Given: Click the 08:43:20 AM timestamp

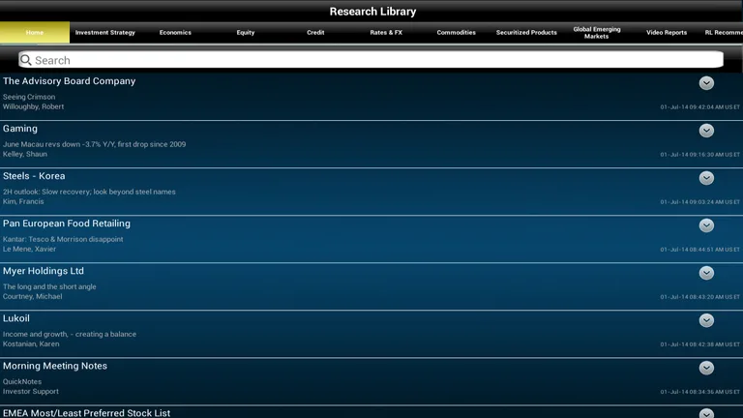Looking at the screenshot, I should pos(699,297).
